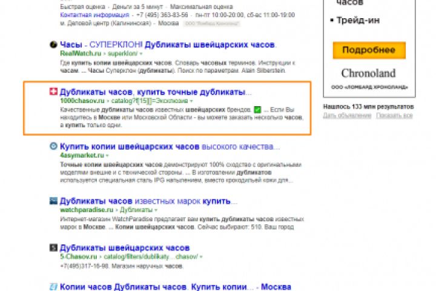Open 'Дубликаты часов известных марок купить' result
The height and width of the screenshot is (291, 436).
point(148,201)
